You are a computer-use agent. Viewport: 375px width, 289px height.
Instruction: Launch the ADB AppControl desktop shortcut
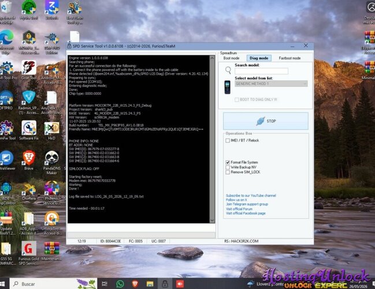pyautogui.click(x=6, y=193)
